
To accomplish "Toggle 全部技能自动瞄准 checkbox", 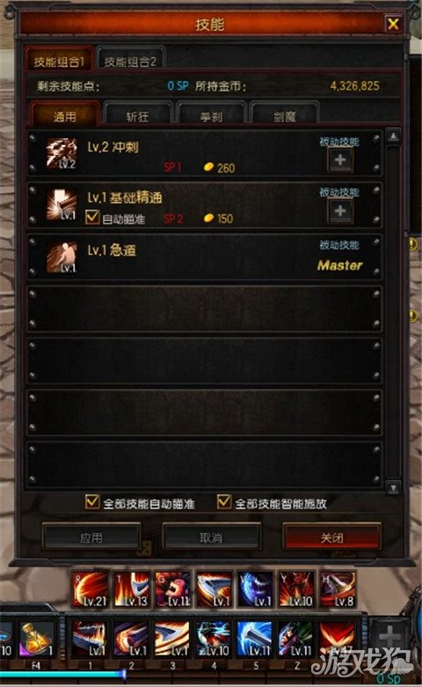I will pyautogui.click(x=92, y=502).
